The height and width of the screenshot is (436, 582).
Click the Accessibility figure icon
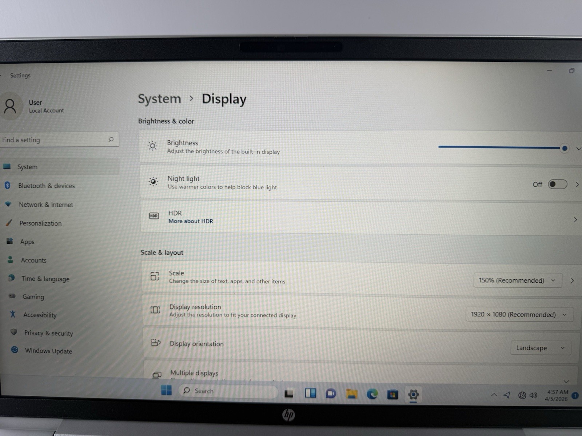[x=13, y=314]
